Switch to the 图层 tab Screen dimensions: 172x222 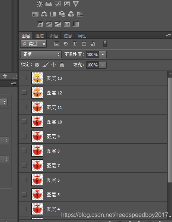point(26,36)
